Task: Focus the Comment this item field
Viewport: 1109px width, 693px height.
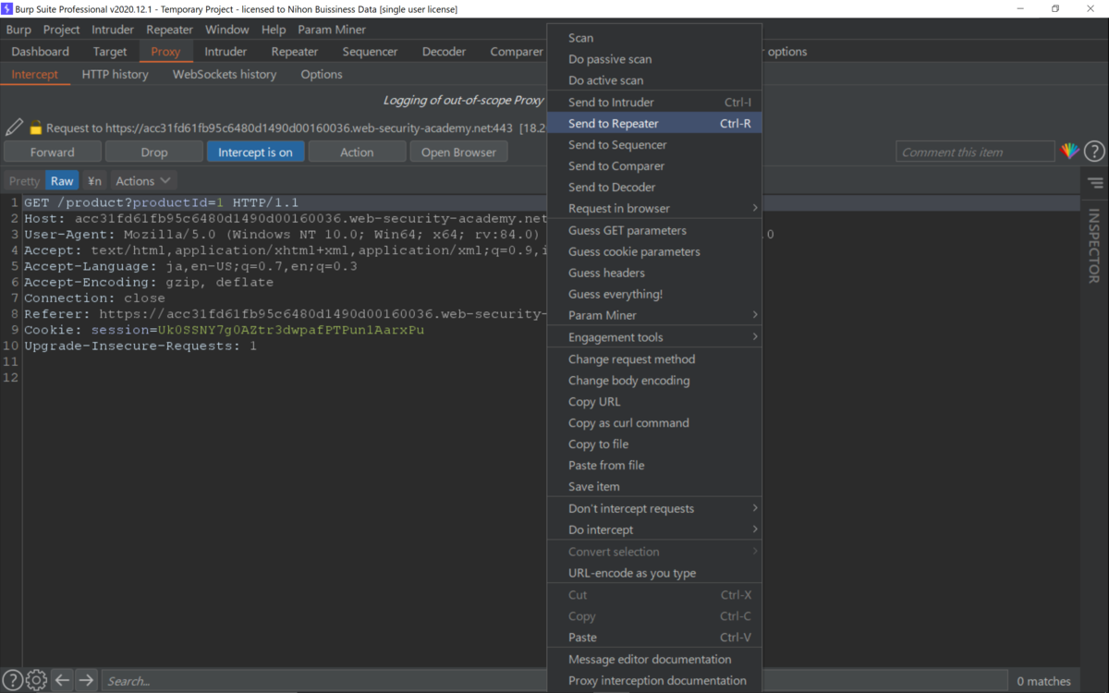Action: (975, 152)
